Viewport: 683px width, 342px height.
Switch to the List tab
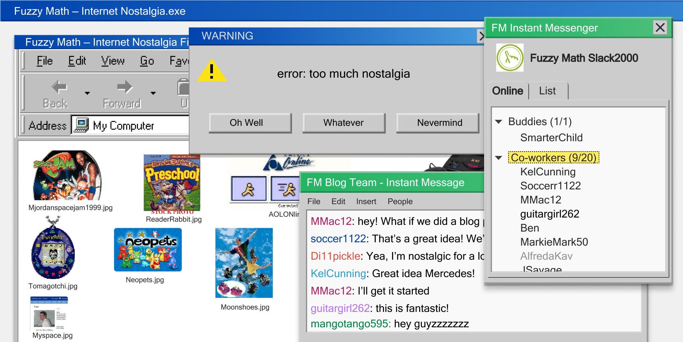547,91
